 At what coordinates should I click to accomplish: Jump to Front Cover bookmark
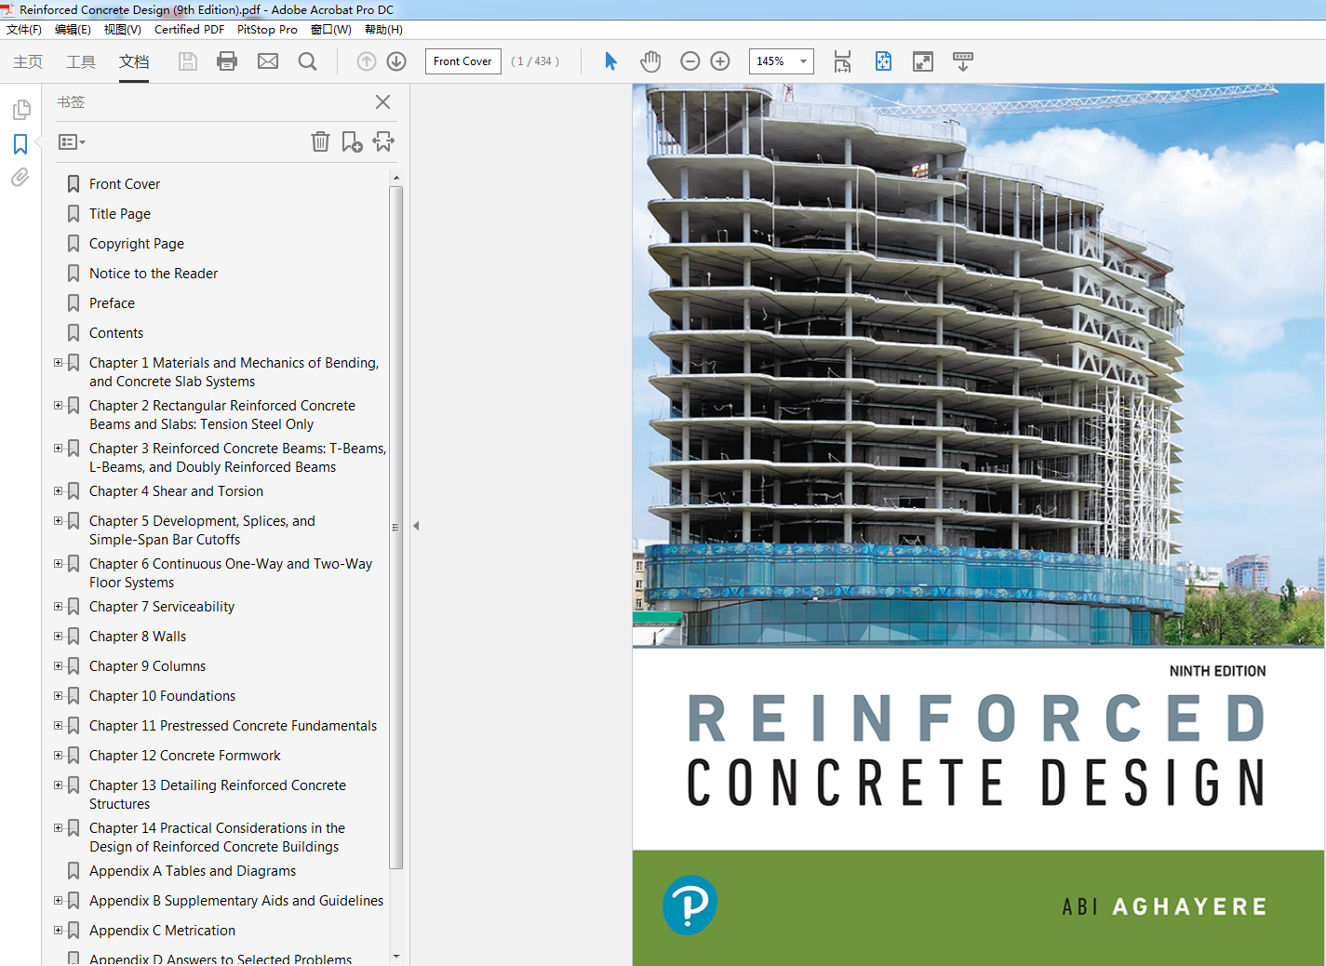(125, 184)
